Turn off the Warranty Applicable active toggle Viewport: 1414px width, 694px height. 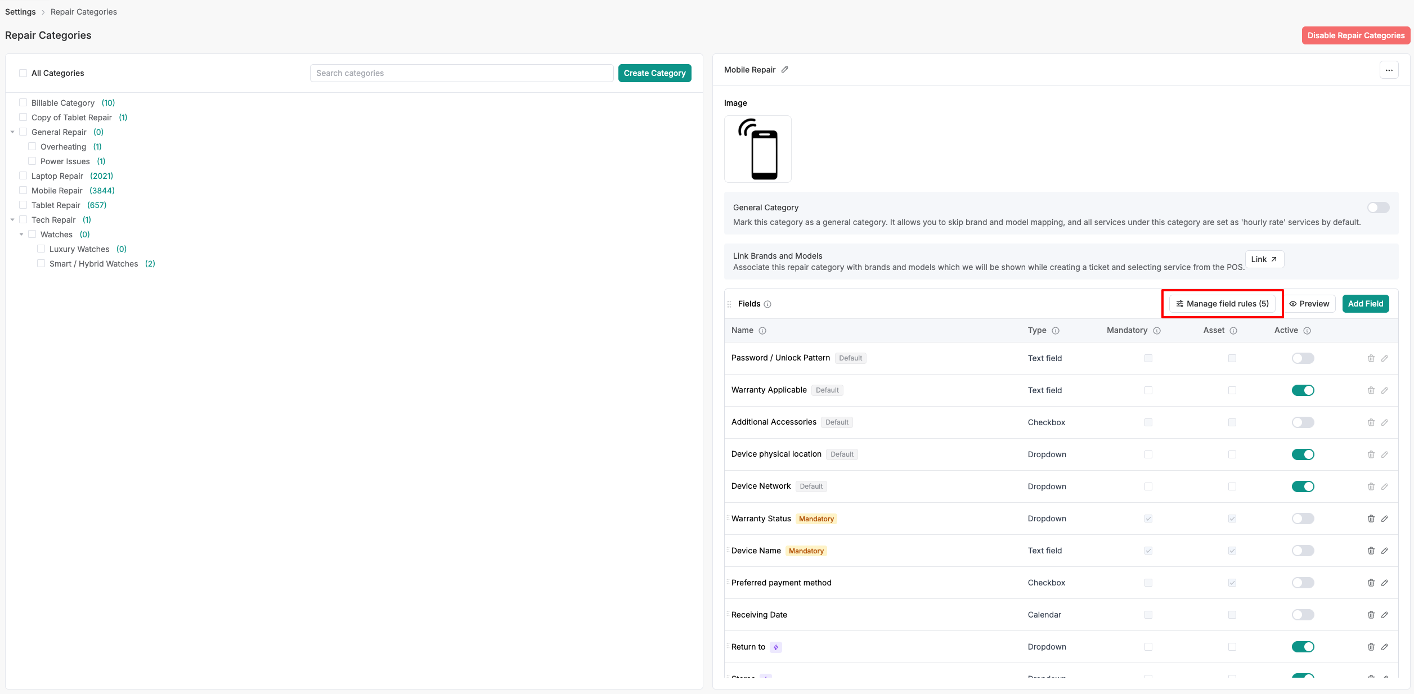(x=1303, y=390)
